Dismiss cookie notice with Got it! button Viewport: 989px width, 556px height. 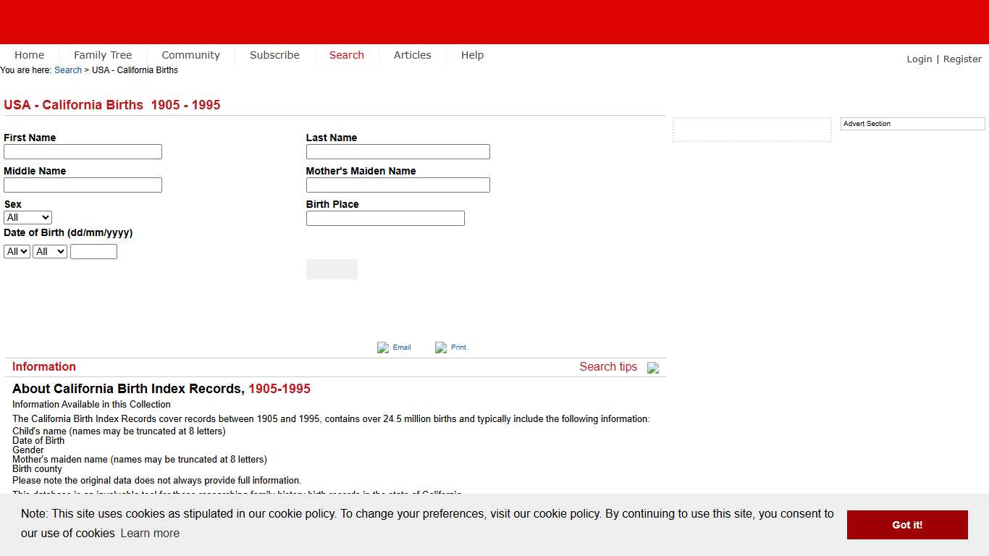[906, 524]
